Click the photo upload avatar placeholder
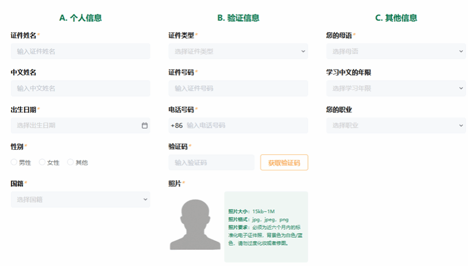Viewport: 468px width, 266px height. click(x=195, y=225)
